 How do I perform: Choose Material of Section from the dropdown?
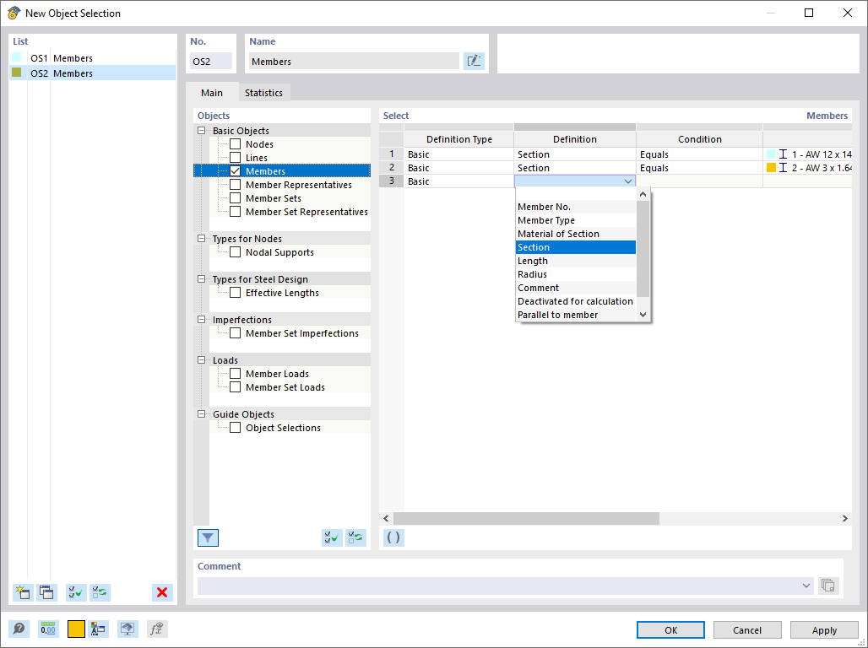point(558,234)
